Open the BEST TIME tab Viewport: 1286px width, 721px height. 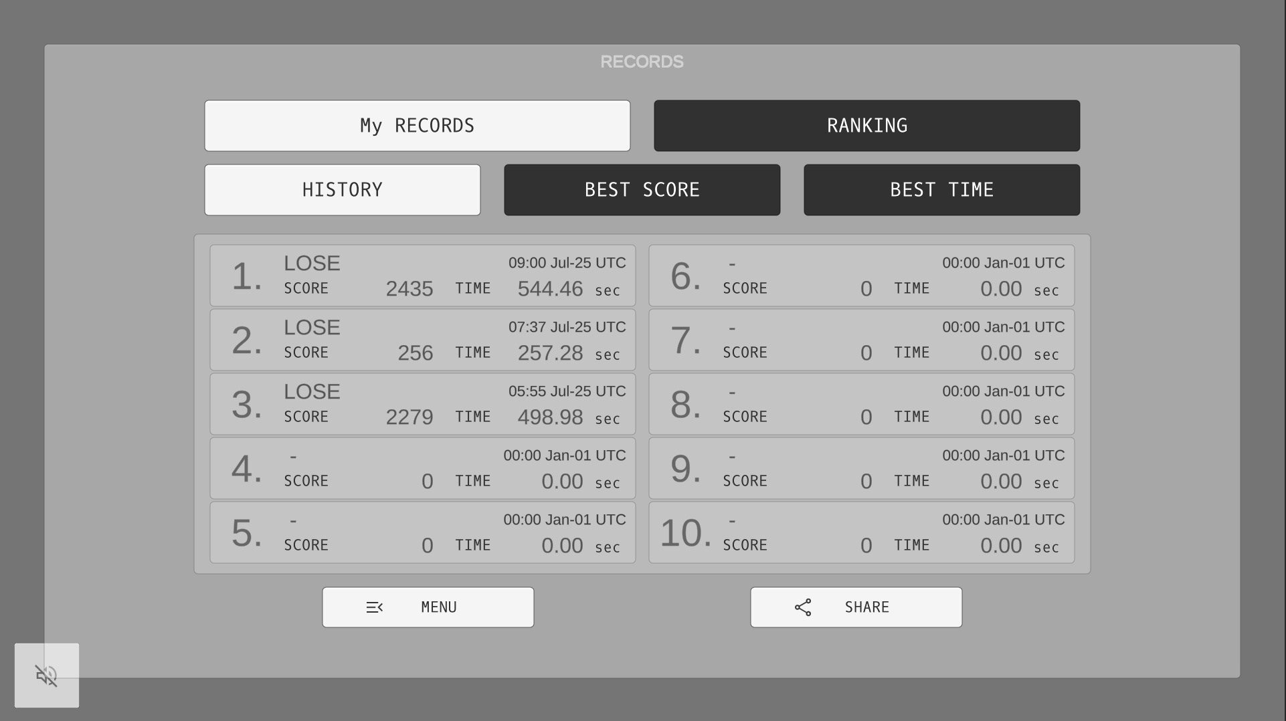(x=942, y=190)
